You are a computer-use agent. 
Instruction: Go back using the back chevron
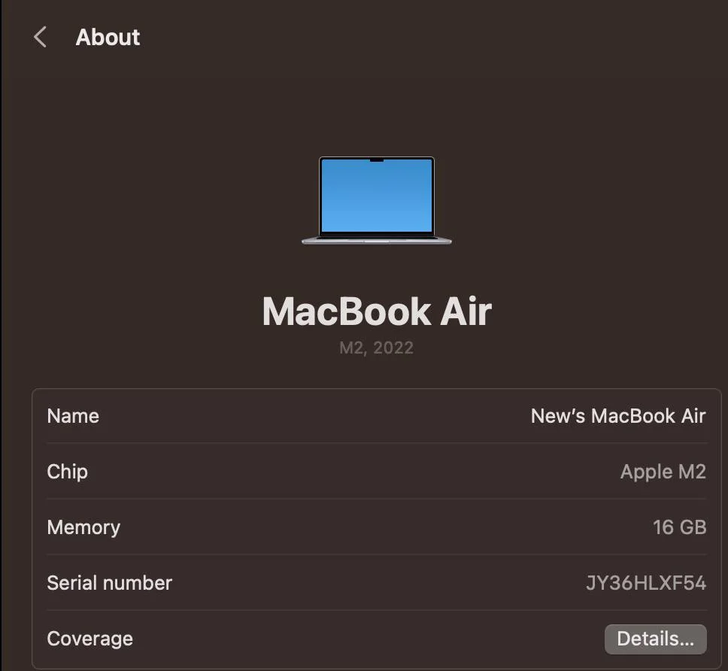[x=41, y=37]
